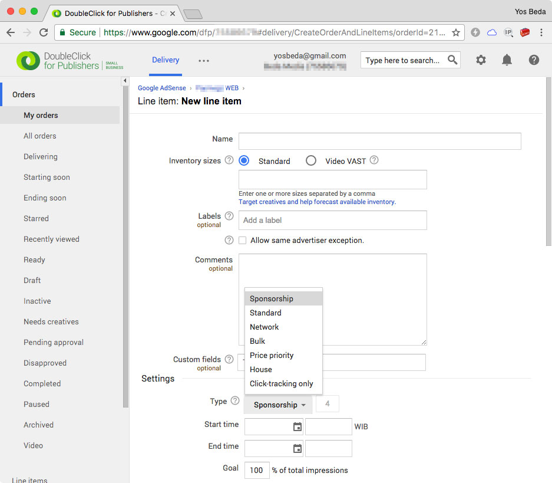This screenshot has width=552, height=483.
Task: Expand the more navigation options ellipsis
Action: [204, 61]
